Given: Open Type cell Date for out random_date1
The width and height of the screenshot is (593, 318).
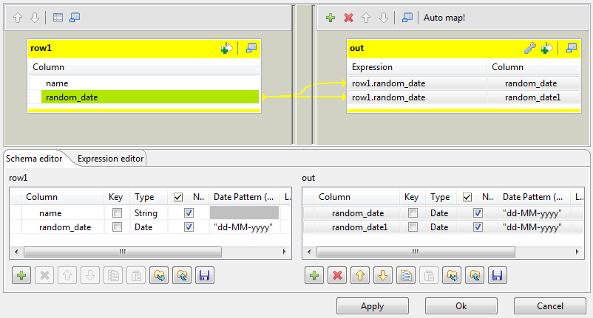Looking at the screenshot, I should (x=441, y=227).
